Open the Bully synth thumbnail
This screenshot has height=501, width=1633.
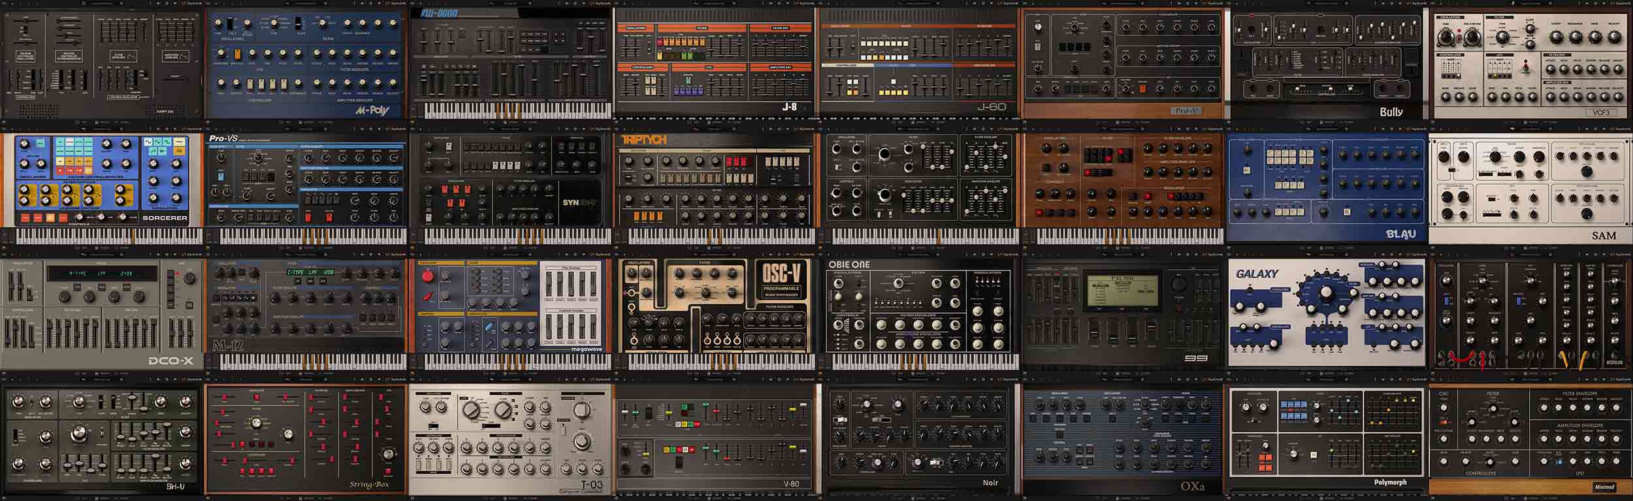(1326, 64)
